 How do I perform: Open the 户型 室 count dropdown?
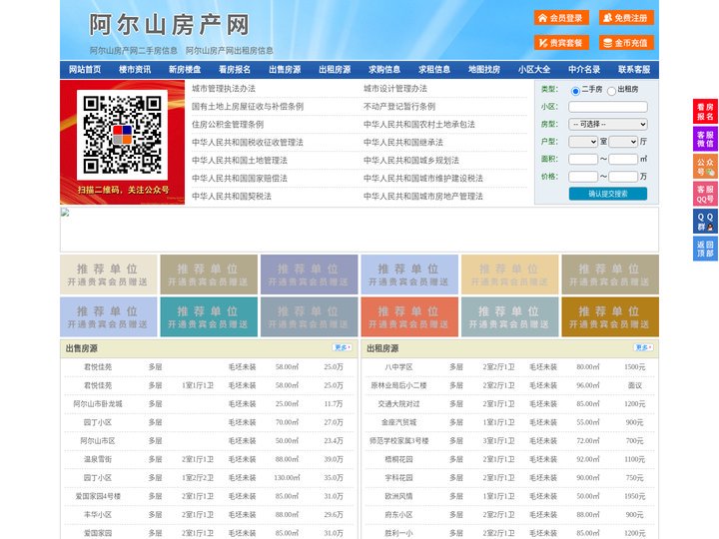pyautogui.click(x=583, y=142)
